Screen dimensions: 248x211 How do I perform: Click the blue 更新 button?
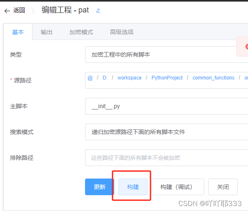click(x=100, y=187)
